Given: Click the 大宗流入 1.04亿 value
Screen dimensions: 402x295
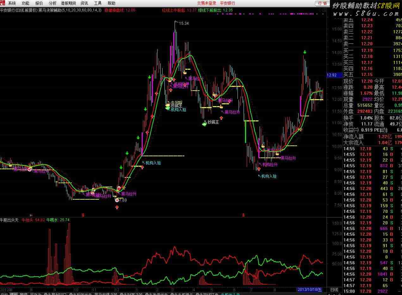Looking at the screenshot, I should click(385, 143).
